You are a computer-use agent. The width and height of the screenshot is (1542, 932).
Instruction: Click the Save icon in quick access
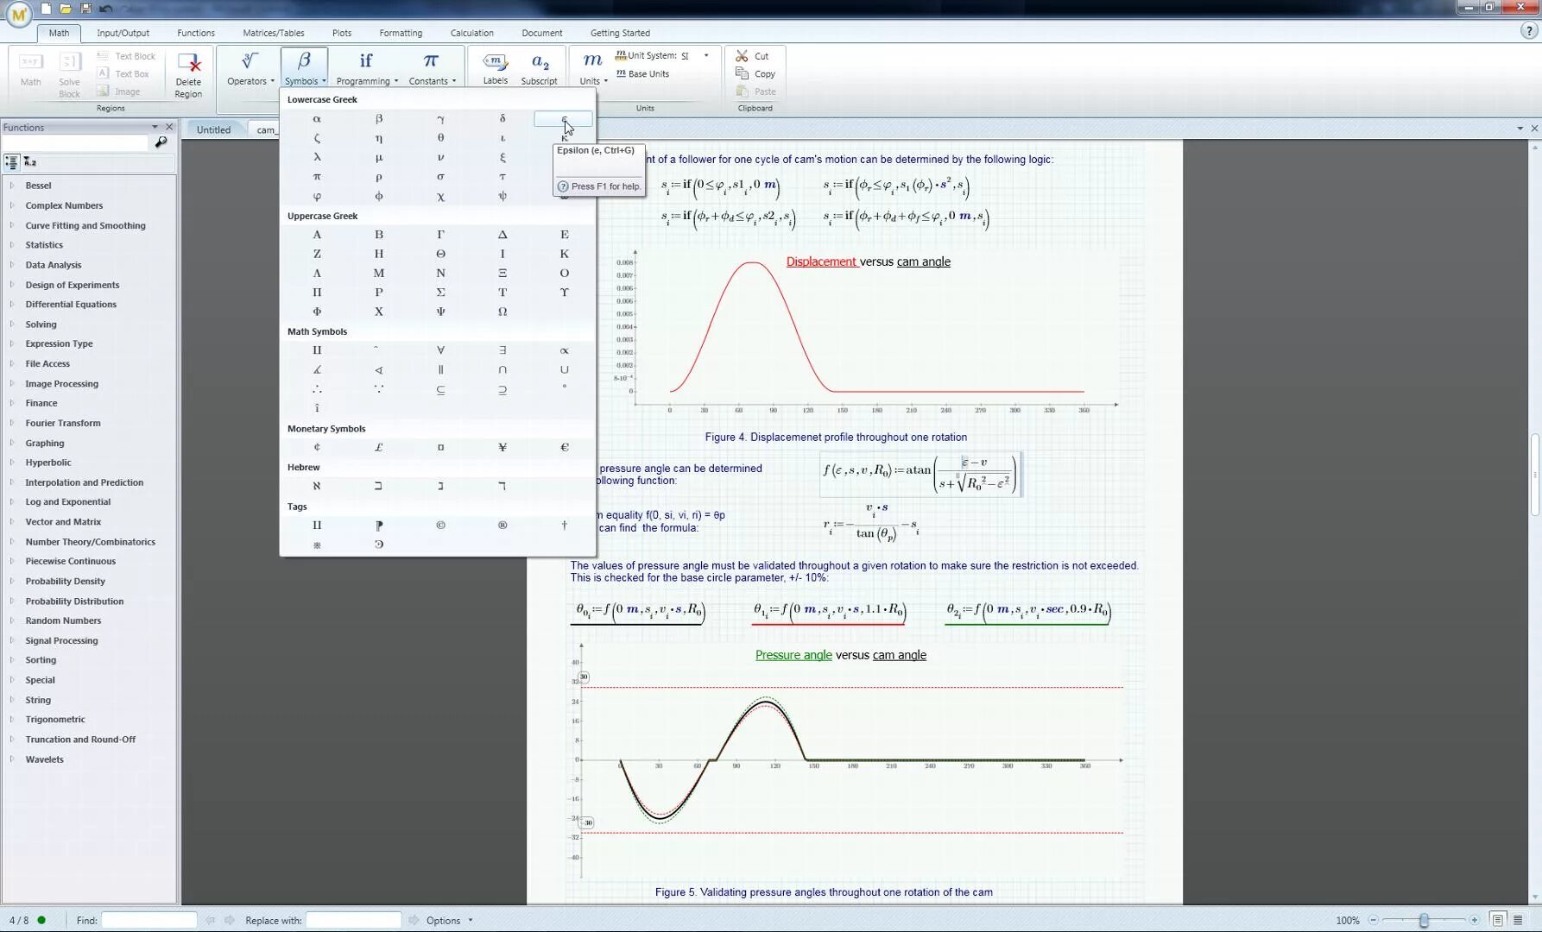(85, 9)
